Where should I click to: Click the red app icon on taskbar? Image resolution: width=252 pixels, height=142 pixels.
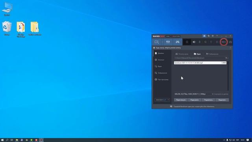[36, 140]
